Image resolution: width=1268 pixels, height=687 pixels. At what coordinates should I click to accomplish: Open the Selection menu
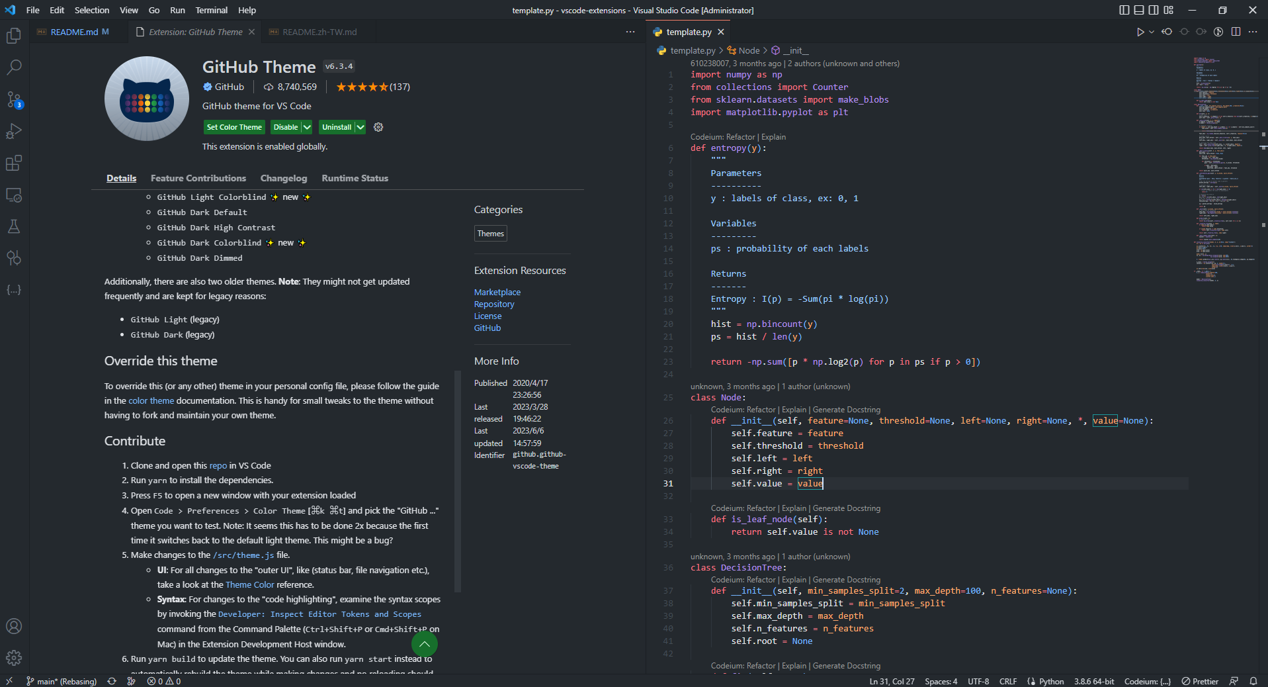click(92, 10)
